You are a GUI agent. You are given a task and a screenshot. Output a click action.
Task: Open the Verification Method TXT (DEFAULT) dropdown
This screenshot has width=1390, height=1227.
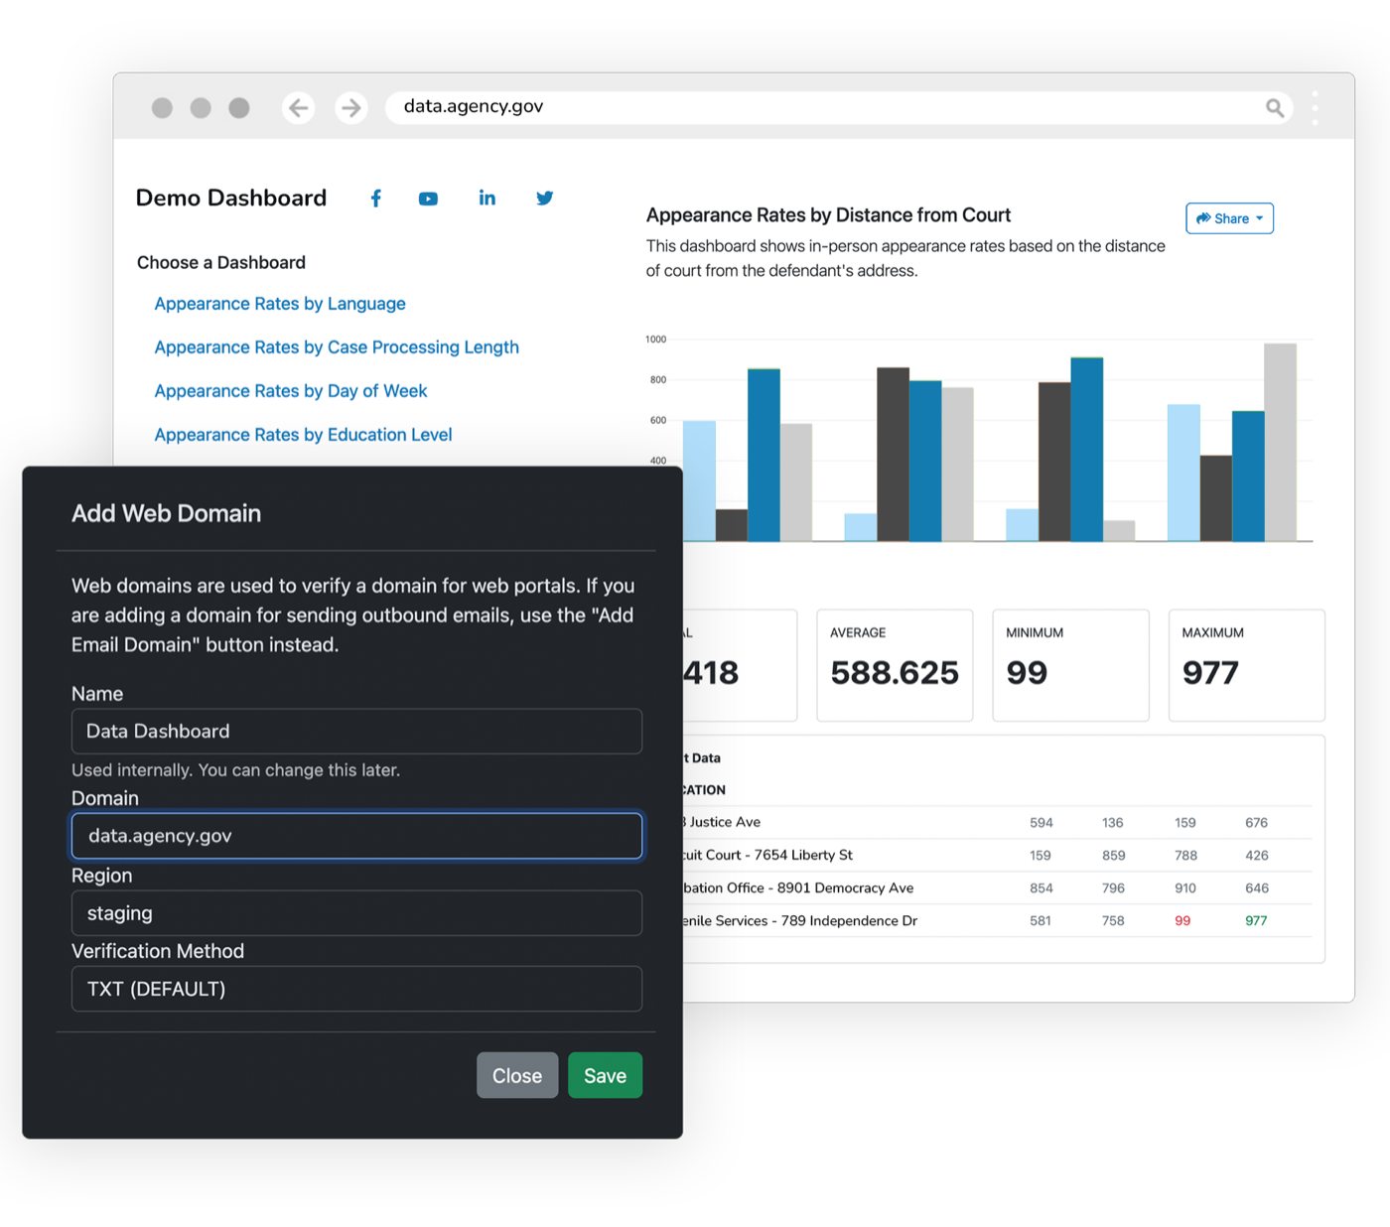click(x=356, y=989)
